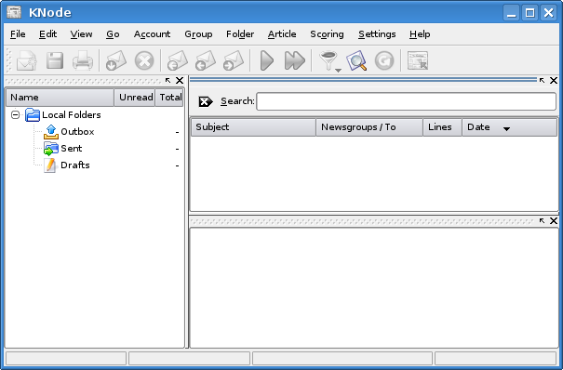
Task: Open the filter funnel dropdown
Action: click(x=329, y=61)
